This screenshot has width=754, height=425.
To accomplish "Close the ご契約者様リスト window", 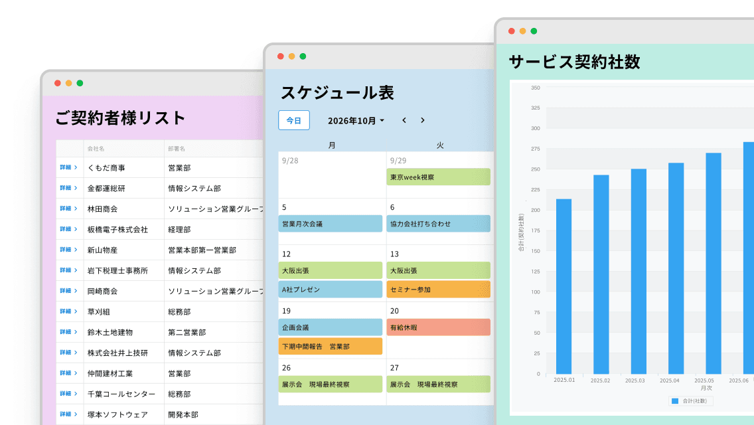I will [x=58, y=83].
